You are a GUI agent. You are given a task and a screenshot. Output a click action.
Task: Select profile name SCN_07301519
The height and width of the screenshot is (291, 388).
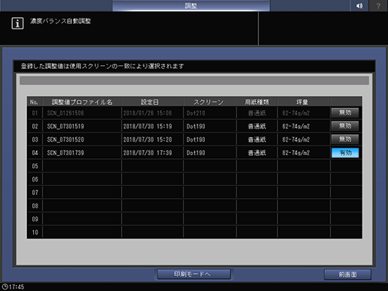click(65, 126)
